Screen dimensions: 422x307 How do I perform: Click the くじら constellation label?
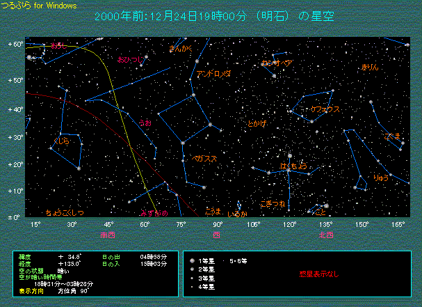click(x=61, y=141)
